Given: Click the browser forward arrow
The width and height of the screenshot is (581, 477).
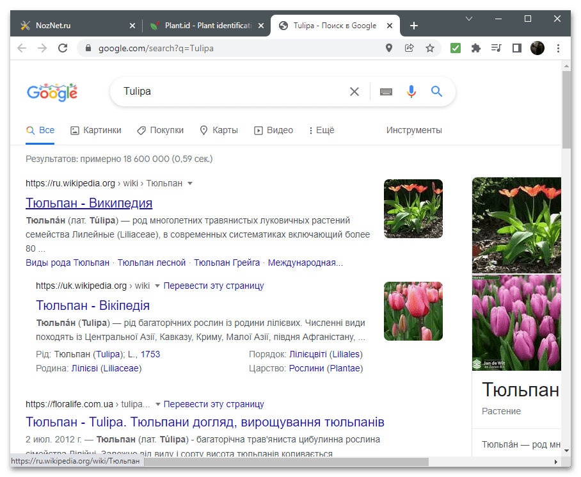Looking at the screenshot, I should pos(42,48).
